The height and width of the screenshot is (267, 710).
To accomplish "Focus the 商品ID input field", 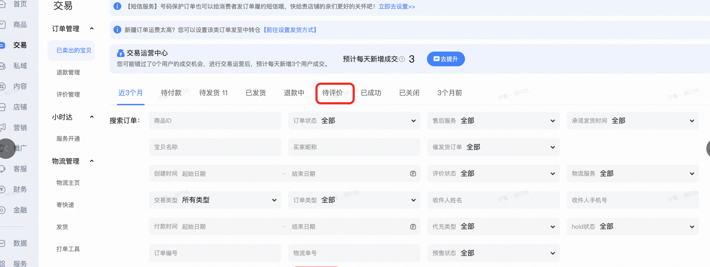I will (215, 121).
